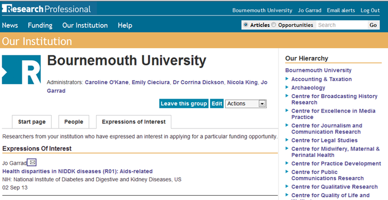The height and width of the screenshot is (200, 388).
Task: Click the Research Professional logo
Action: pos(46,9)
